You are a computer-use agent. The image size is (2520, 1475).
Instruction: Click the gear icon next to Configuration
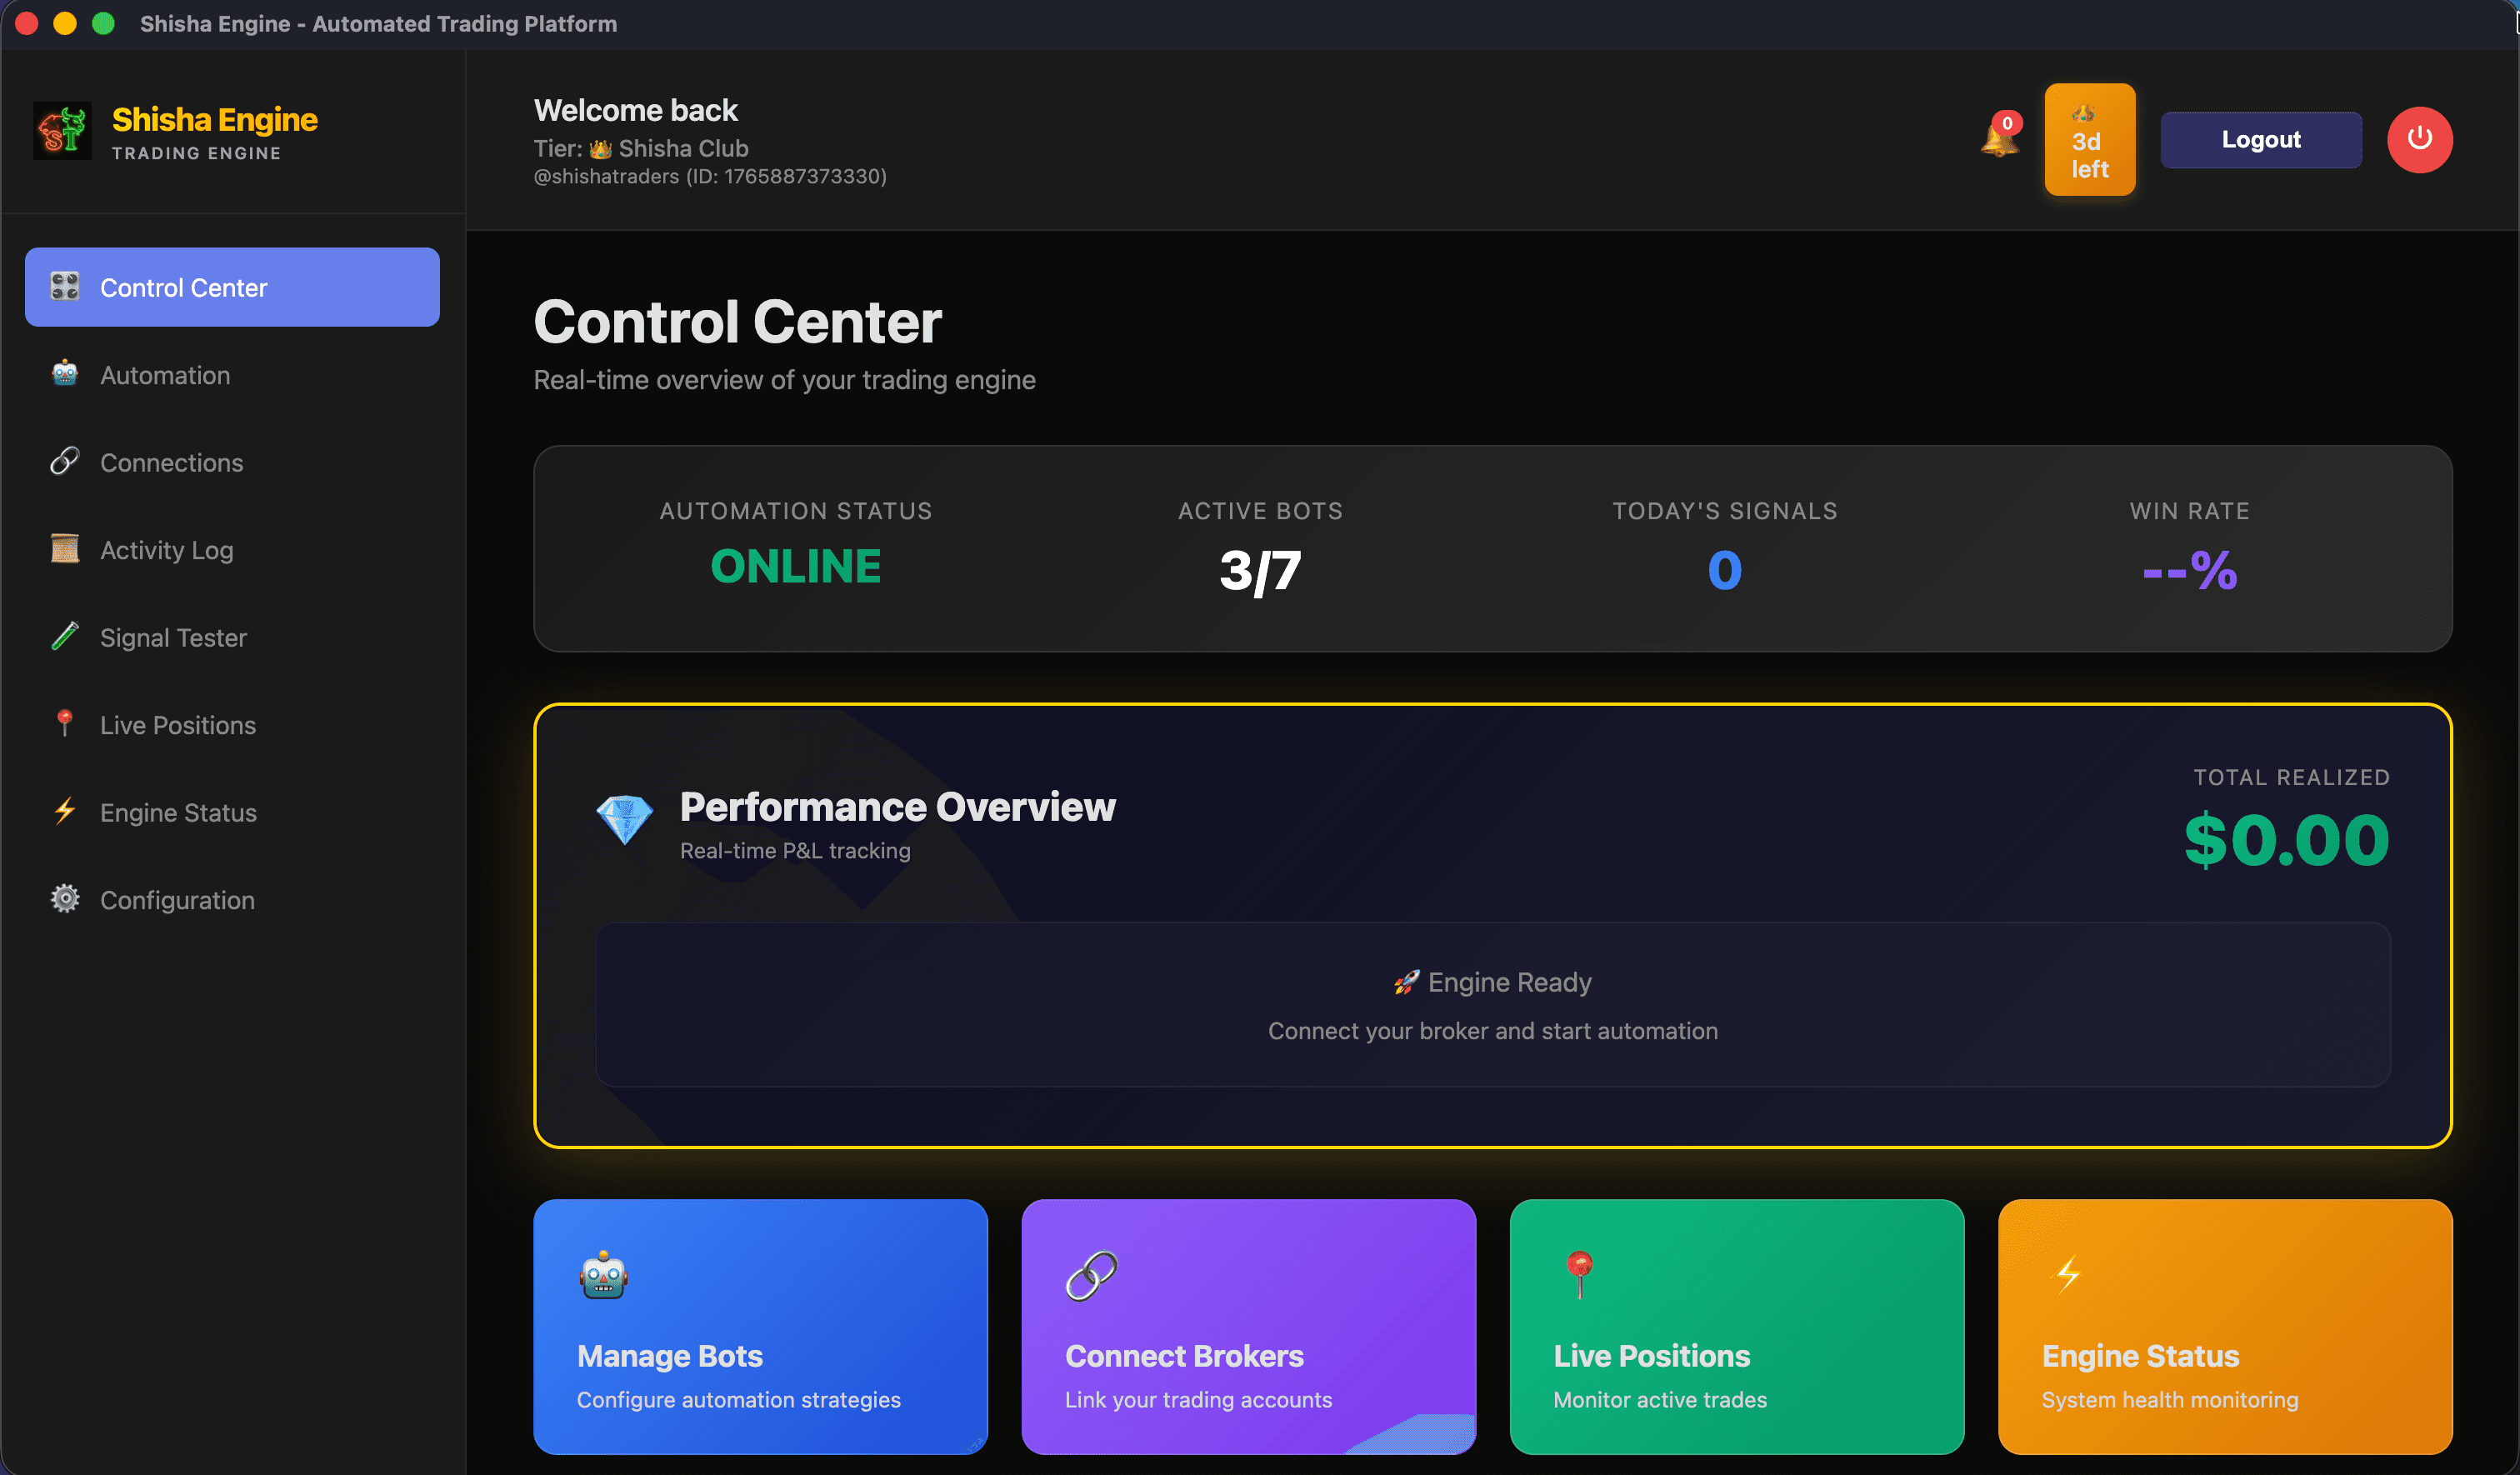[65, 899]
